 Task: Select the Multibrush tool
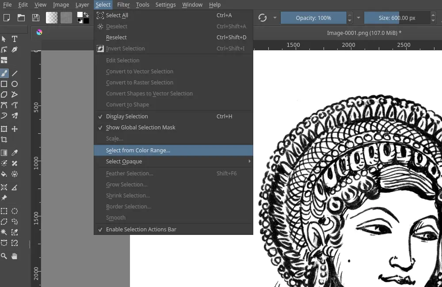click(15, 116)
